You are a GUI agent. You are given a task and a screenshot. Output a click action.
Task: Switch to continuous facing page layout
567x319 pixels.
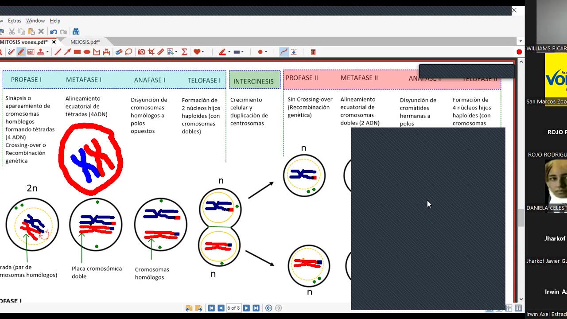pyautogui.click(x=509, y=308)
